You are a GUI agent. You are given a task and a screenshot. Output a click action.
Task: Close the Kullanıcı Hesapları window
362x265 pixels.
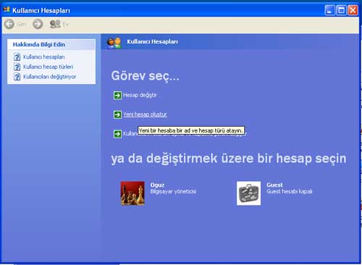point(353,10)
